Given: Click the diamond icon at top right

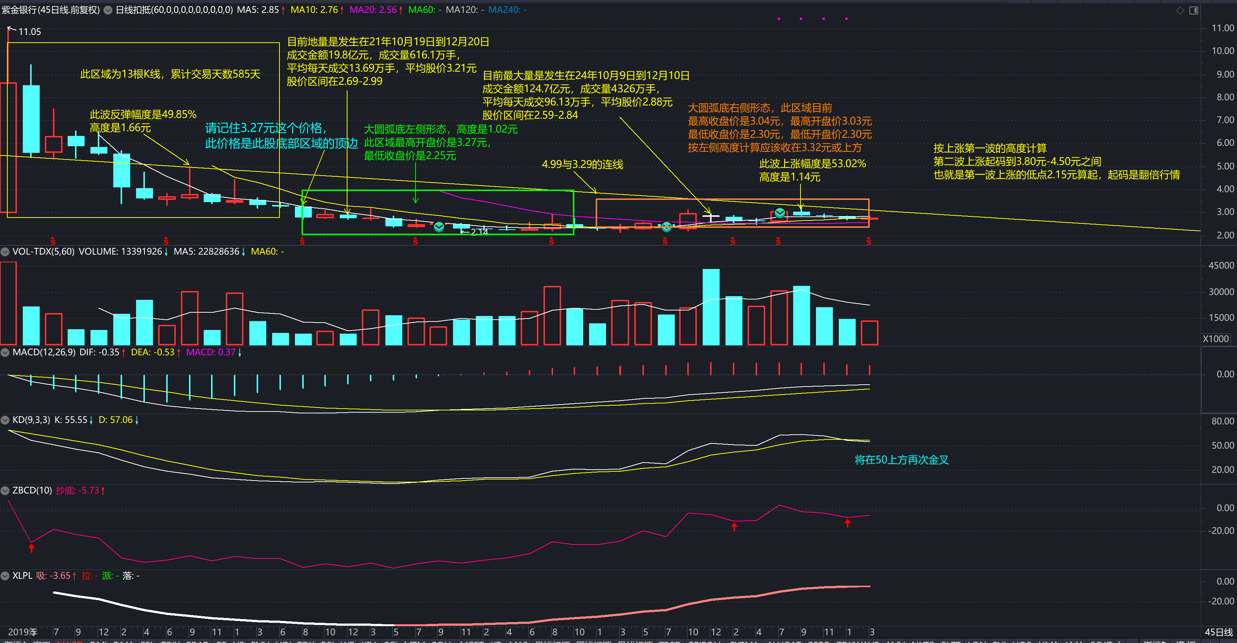Looking at the screenshot, I should [x=1180, y=10].
